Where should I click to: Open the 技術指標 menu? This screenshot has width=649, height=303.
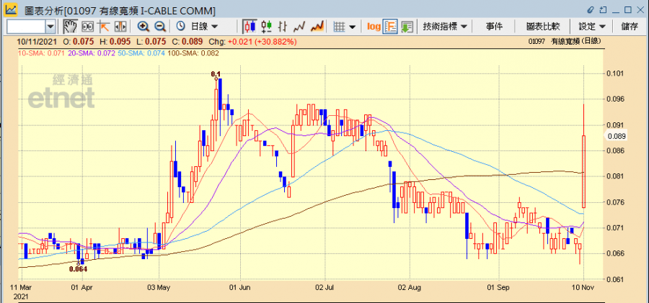[445, 27]
